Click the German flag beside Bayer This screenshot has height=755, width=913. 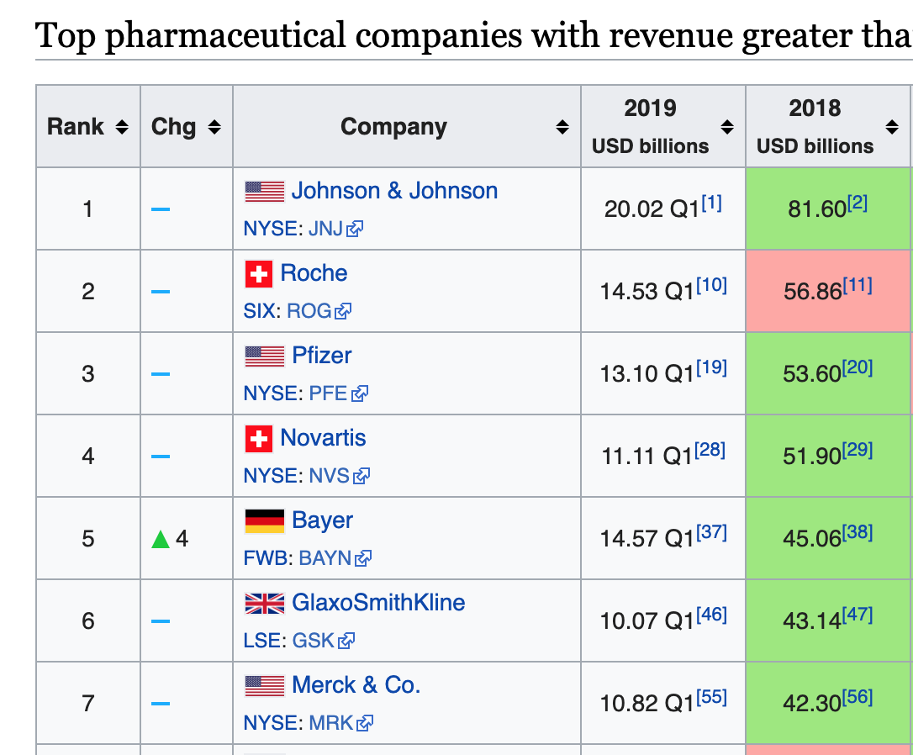[264, 521]
